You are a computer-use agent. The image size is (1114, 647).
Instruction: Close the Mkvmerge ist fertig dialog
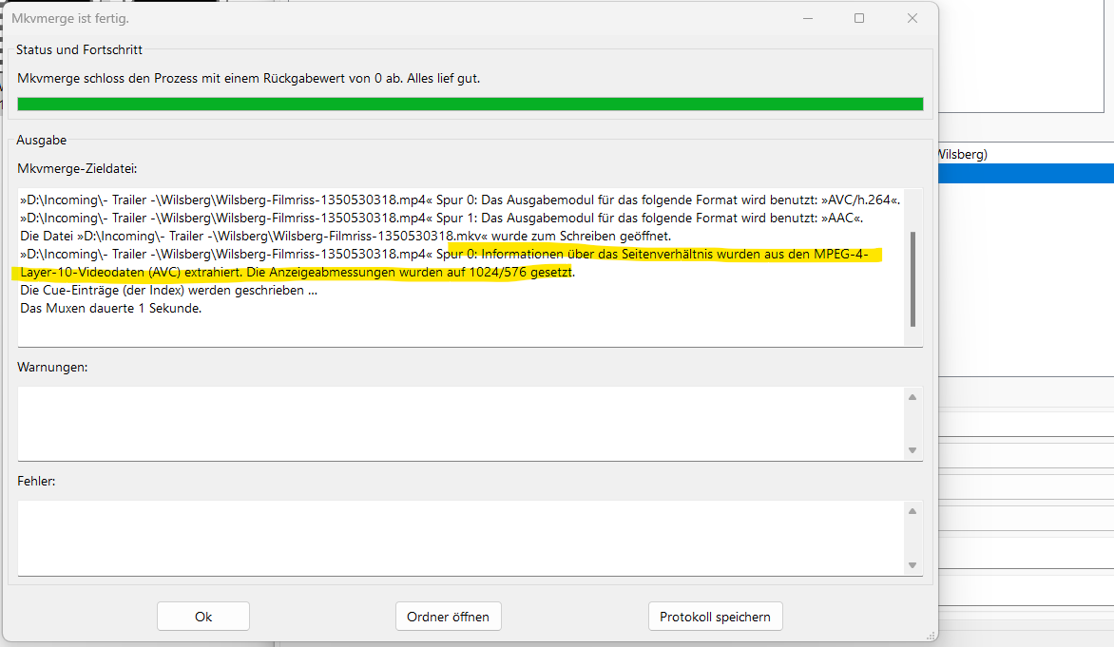[912, 18]
